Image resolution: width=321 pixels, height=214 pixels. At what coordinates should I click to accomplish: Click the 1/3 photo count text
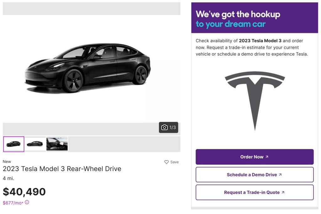click(x=173, y=128)
